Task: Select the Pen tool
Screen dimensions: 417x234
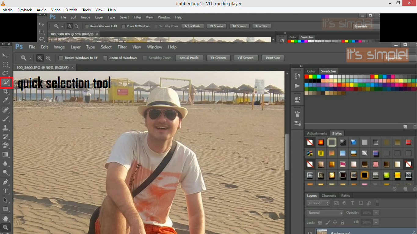Action: [5, 182]
